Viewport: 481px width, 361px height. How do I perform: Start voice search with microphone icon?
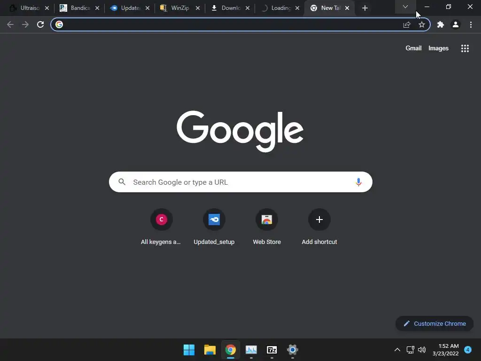click(358, 182)
